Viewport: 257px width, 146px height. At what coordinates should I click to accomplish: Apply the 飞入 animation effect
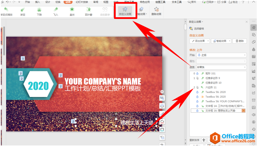[56, 11]
